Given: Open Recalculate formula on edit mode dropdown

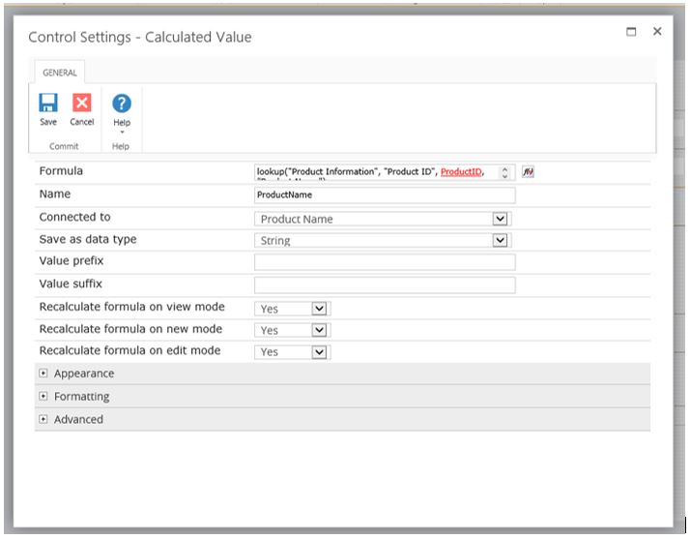Looking at the screenshot, I should pyautogui.click(x=292, y=351).
